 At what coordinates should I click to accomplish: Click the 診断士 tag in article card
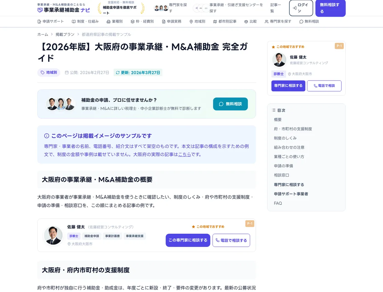(x=74, y=236)
